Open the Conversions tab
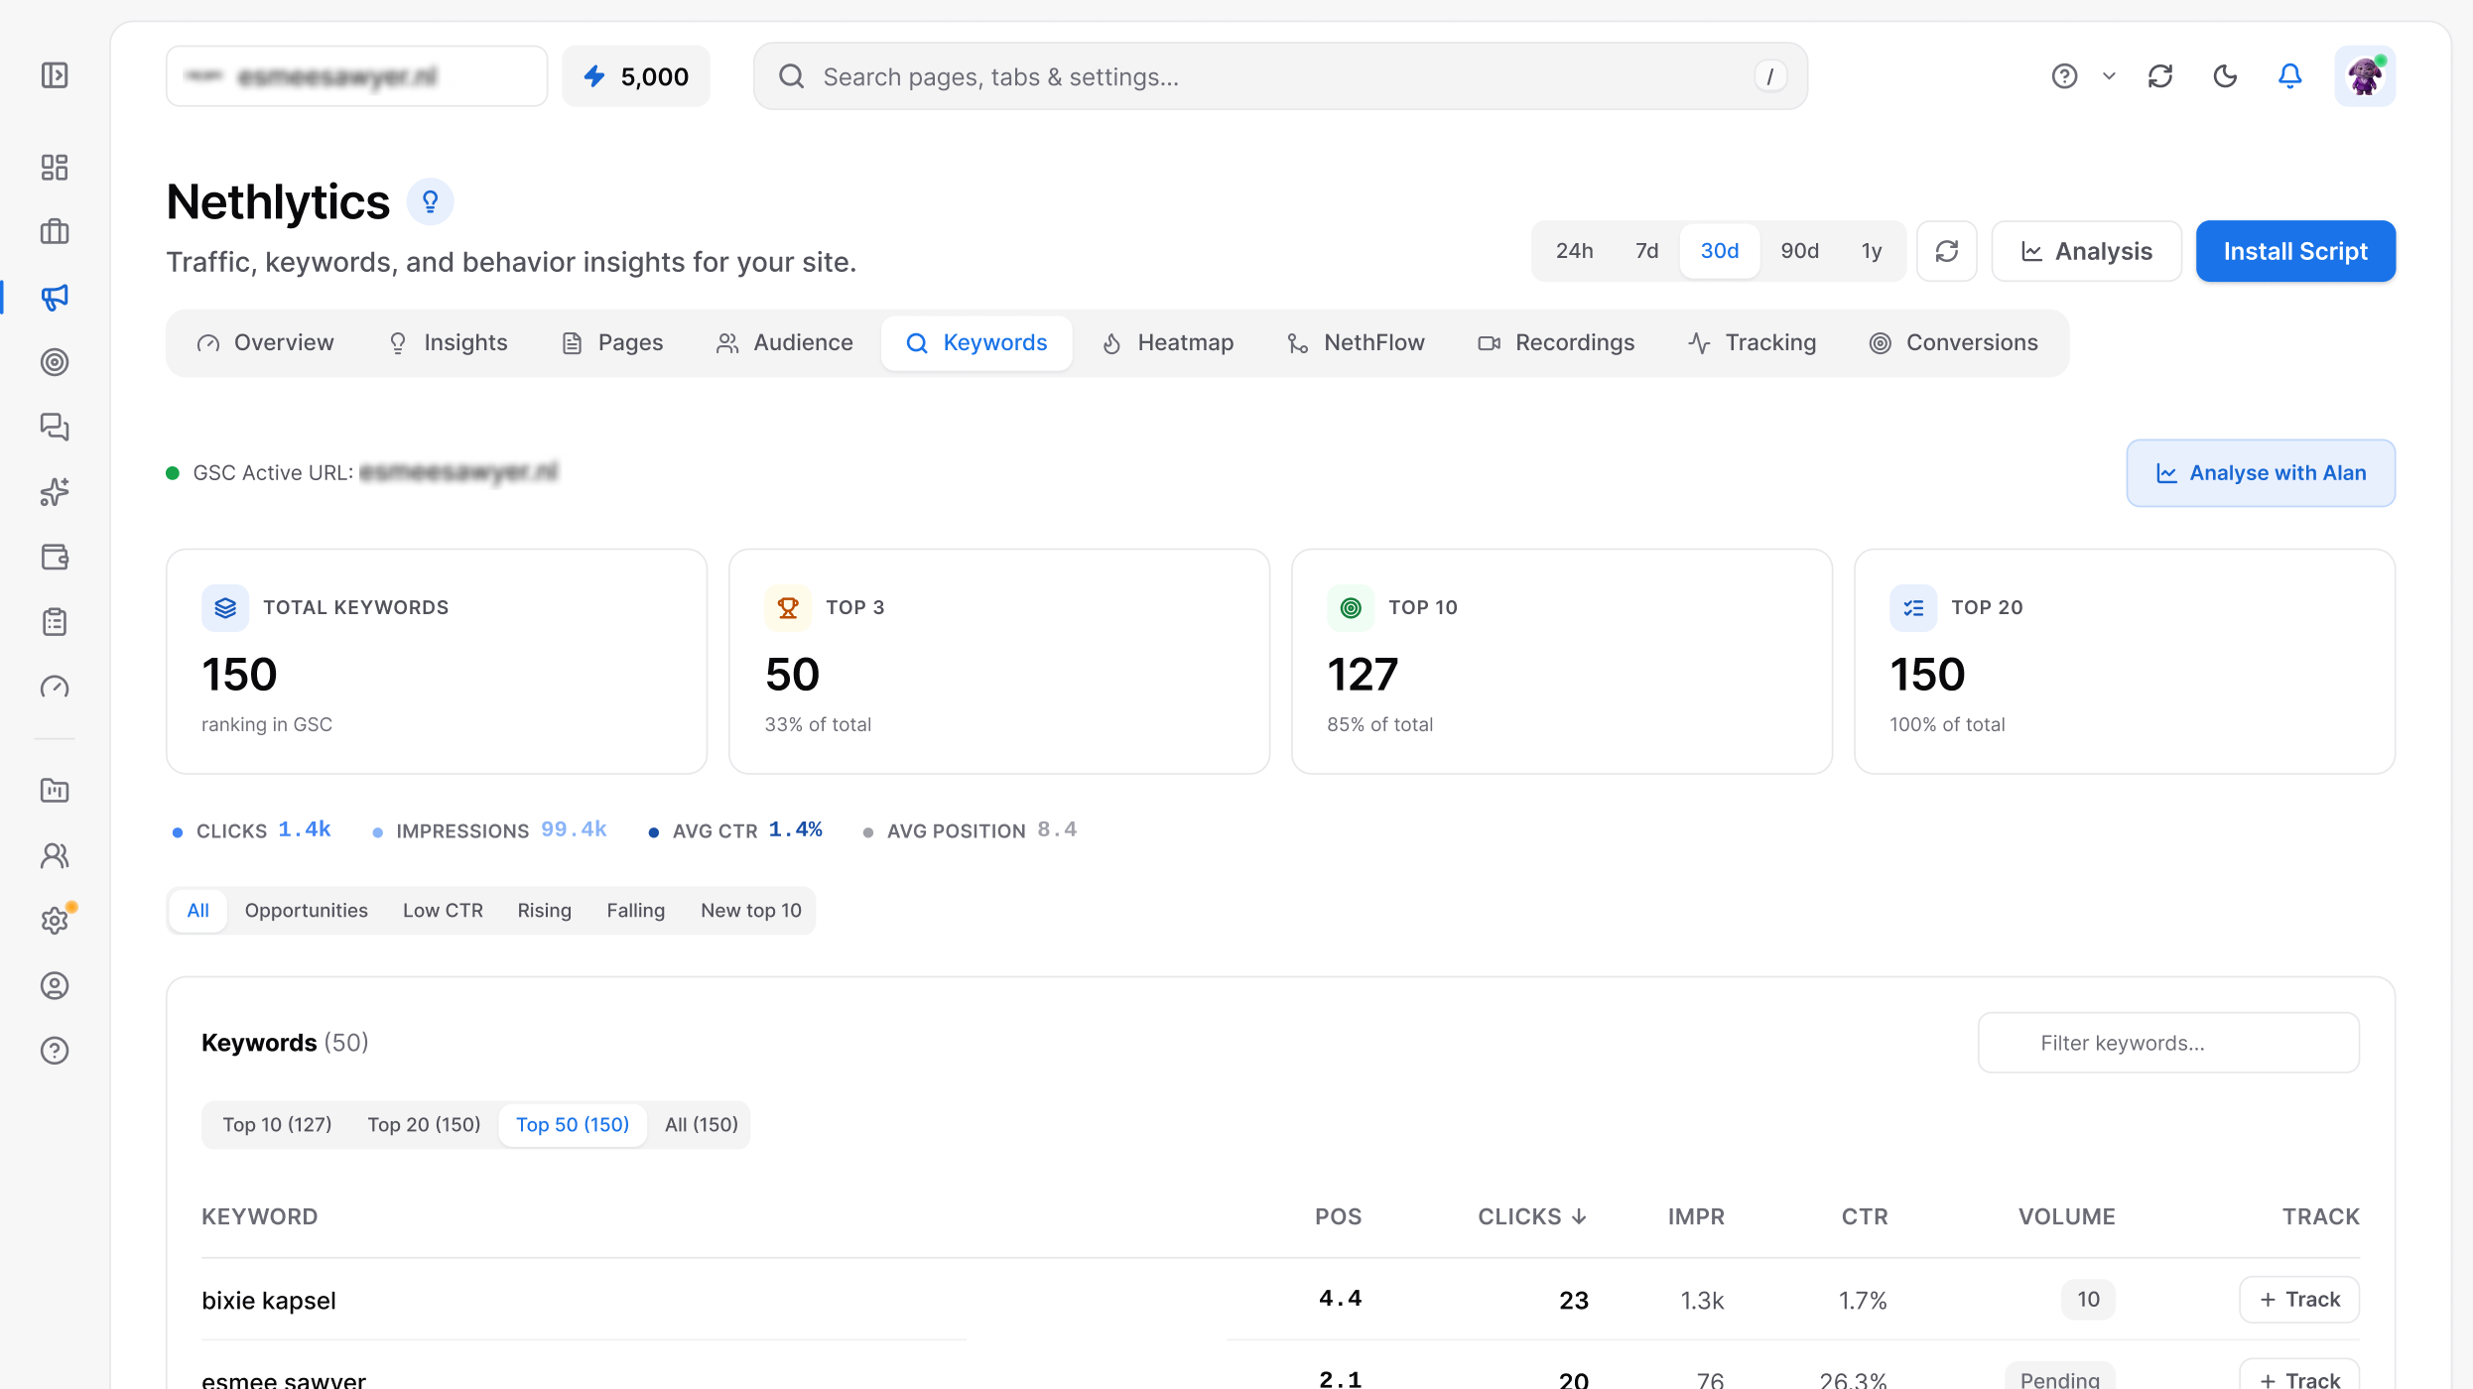Image resolution: width=2473 pixels, height=1389 pixels. 1953,342
